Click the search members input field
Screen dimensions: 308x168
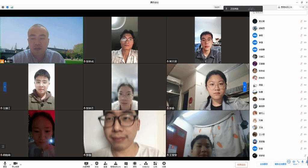pyautogui.click(x=279, y=13)
